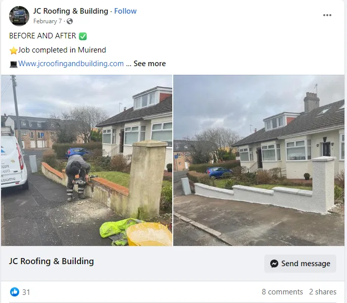Viewport: 347px width, 303px height.
Task: Click the Messenger icon in Send message
Action: 274,264
